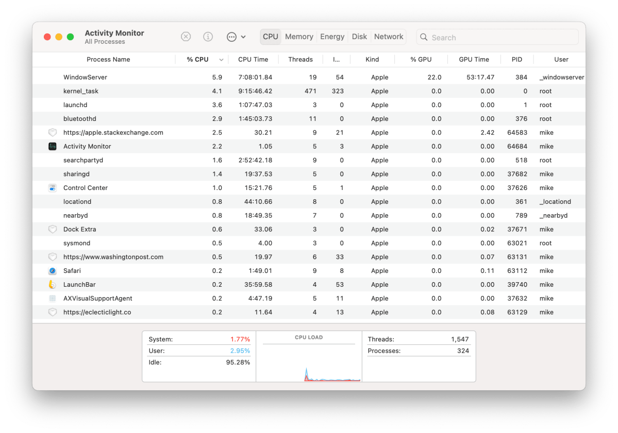Click shield icon beside eclecticlight.co row
618x433 pixels.
52,312
